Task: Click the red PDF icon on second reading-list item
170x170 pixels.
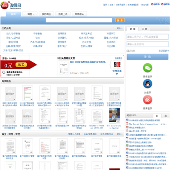Action: [x=127, y=124]
